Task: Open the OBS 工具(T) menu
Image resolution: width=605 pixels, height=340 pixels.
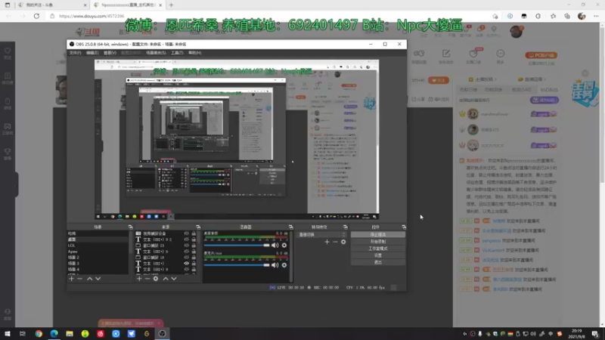Action: 177,53
